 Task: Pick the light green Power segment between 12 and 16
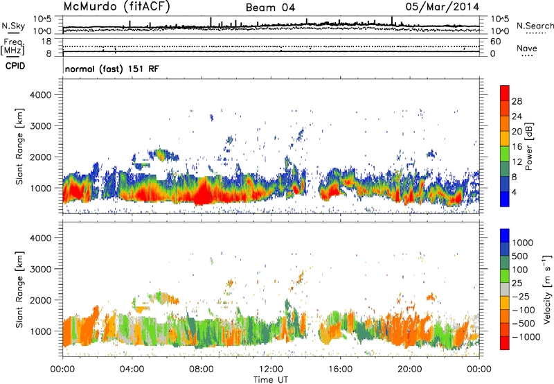(x=505, y=154)
